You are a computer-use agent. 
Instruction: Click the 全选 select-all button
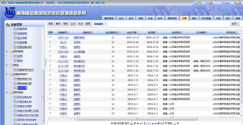(73, 24)
